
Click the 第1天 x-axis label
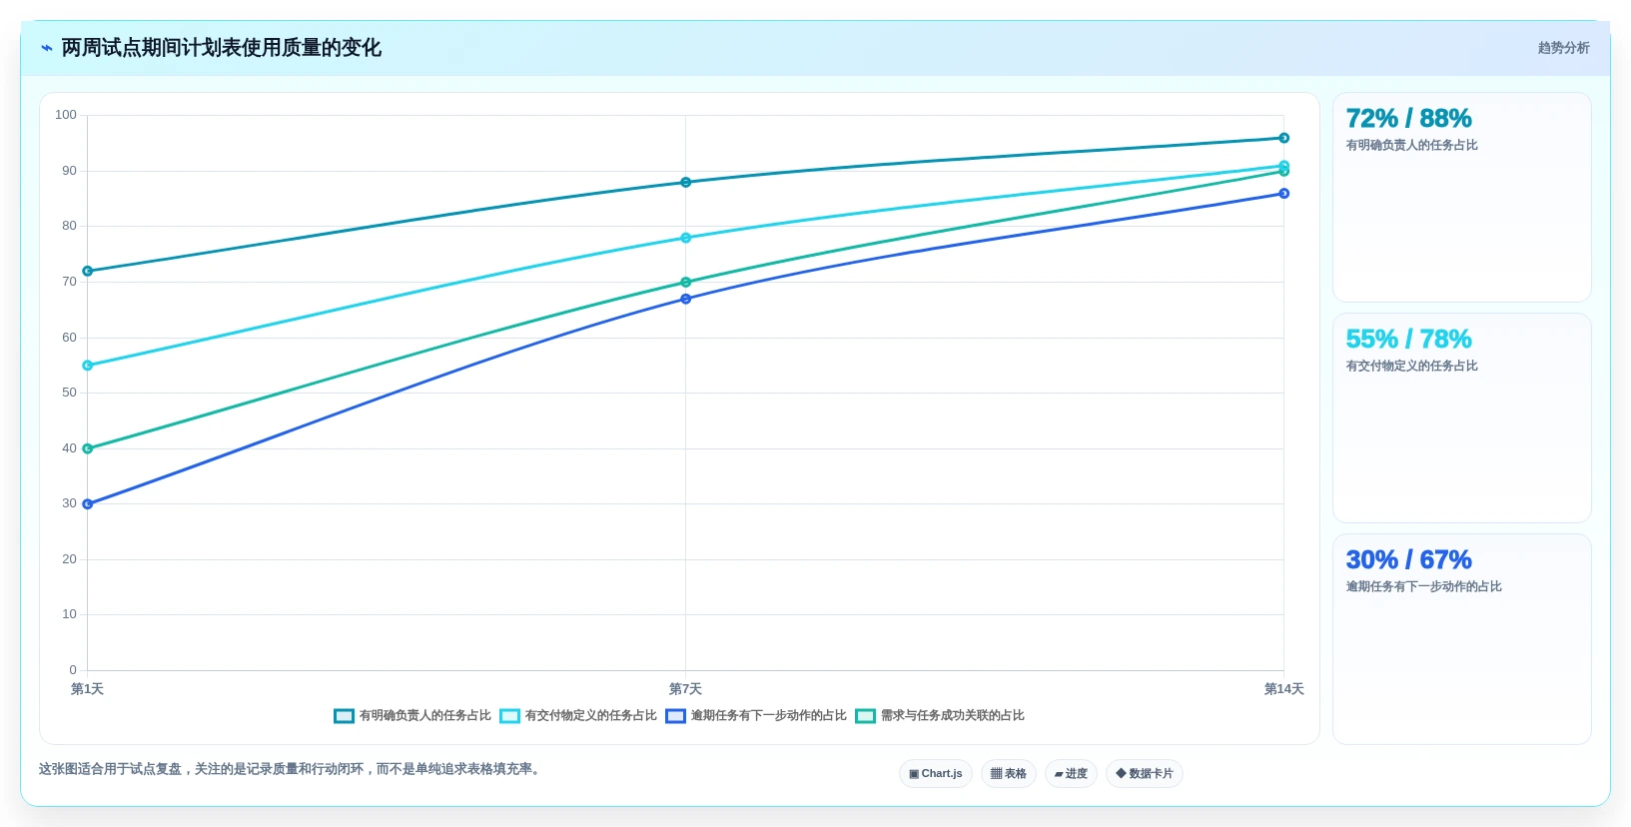pos(87,689)
